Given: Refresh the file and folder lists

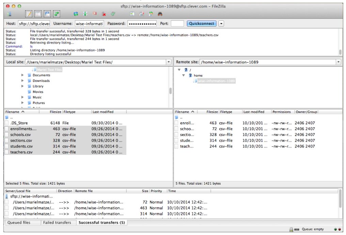Looking at the screenshot, I should point(76,14).
